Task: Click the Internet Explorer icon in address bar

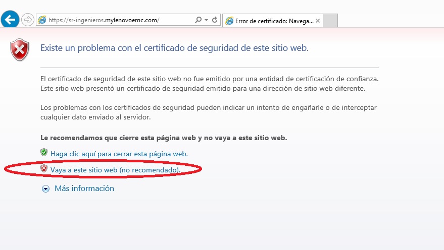Action: (x=42, y=20)
